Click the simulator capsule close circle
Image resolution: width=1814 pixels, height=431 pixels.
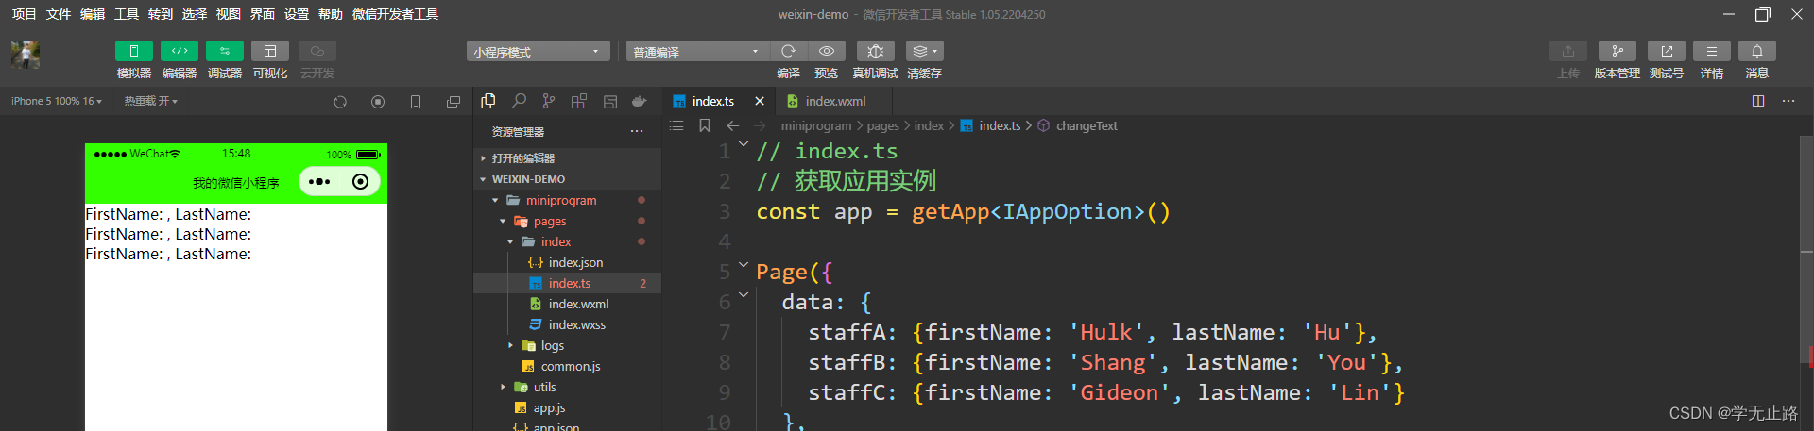361,181
